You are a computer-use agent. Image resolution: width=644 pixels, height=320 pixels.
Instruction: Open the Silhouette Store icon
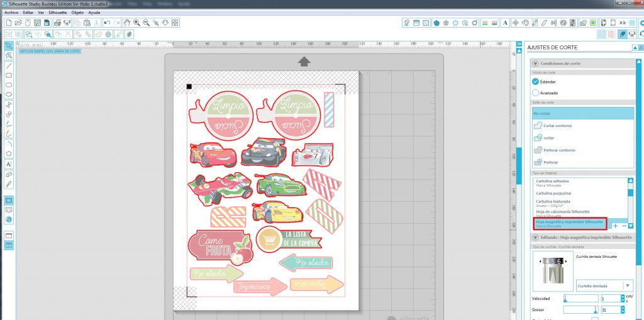(9, 220)
